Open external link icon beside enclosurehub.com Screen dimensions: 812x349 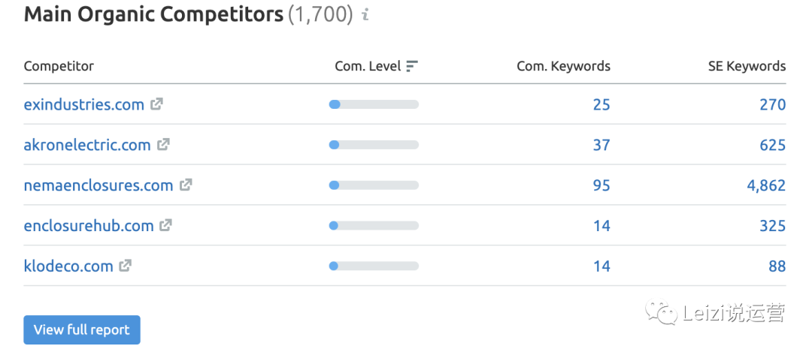click(x=165, y=225)
